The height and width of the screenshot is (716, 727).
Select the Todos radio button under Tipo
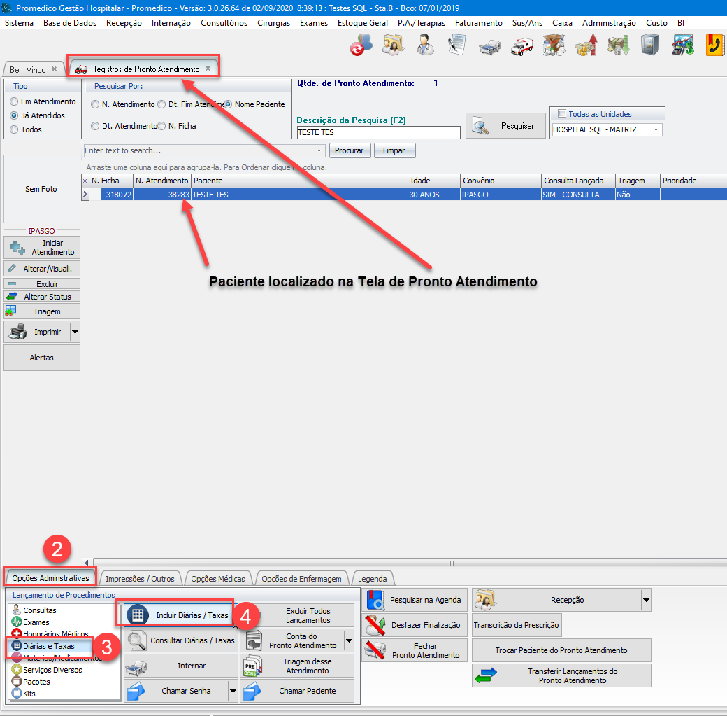pos(14,129)
